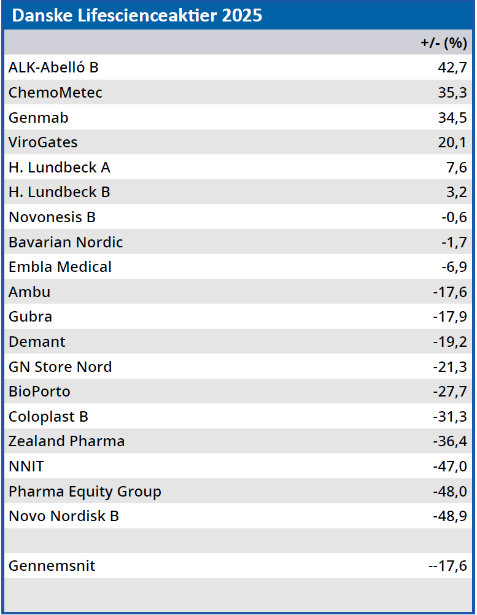Select the Genmab row label
The width and height of the screenshot is (477, 615).
[x=39, y=118]
